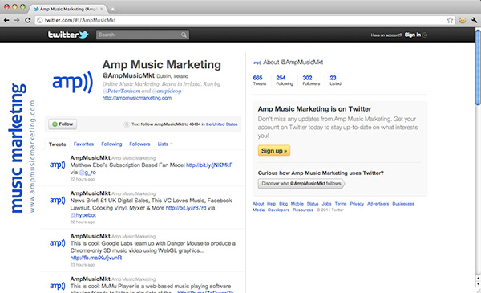Click 'the United States' link
Screen dimensions: 481x293
[x=221, y=124]
